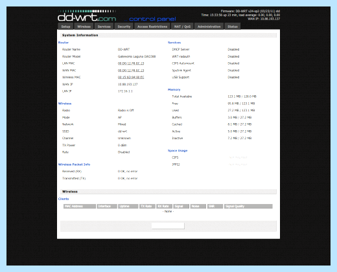The image size is (337, 272).
Task: Click the Services section heading
Action: (174, 43)
